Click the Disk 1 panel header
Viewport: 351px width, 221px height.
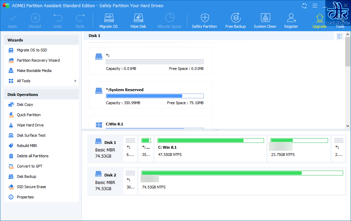point(209,36)
